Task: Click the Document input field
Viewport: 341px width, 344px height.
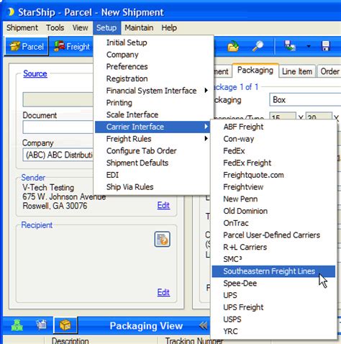Action: click(x=58, y=127)
